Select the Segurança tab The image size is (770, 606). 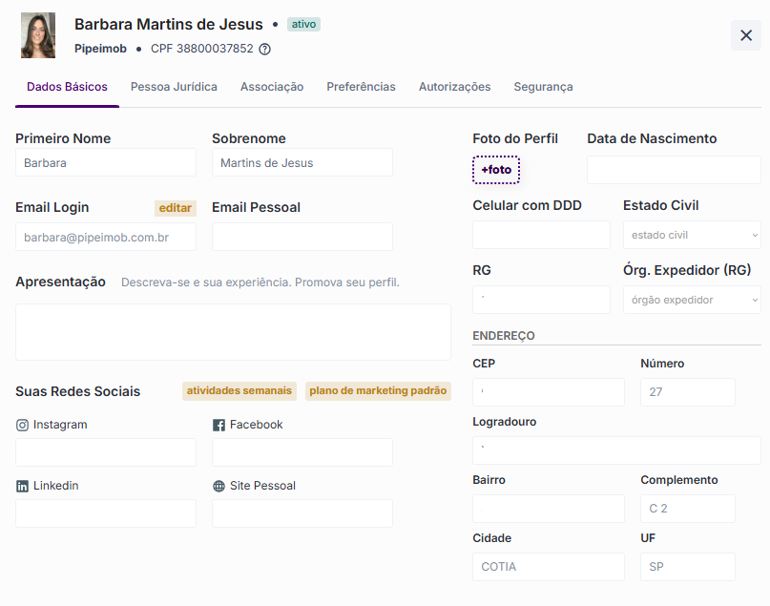point(543,87)
